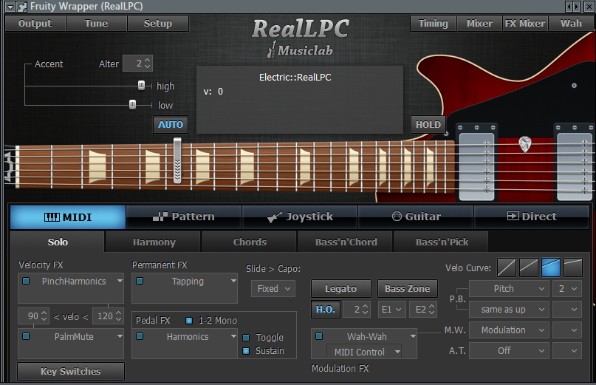Viewport: 596px width, 385px height.
Task: Switch to the MIDI mode tab
Action: pos(68,217)
